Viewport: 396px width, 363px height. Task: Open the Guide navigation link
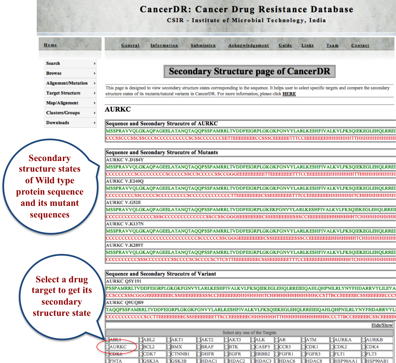point(285,45)
